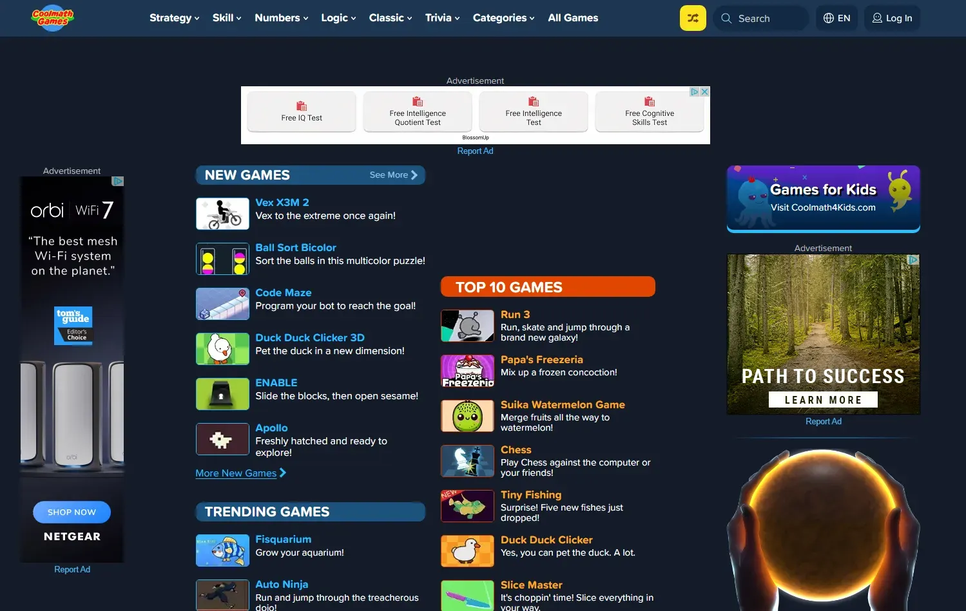Click Learn More on Path to Success ad
This screenshot has height=611, width=966.
(x=823, y=400)
